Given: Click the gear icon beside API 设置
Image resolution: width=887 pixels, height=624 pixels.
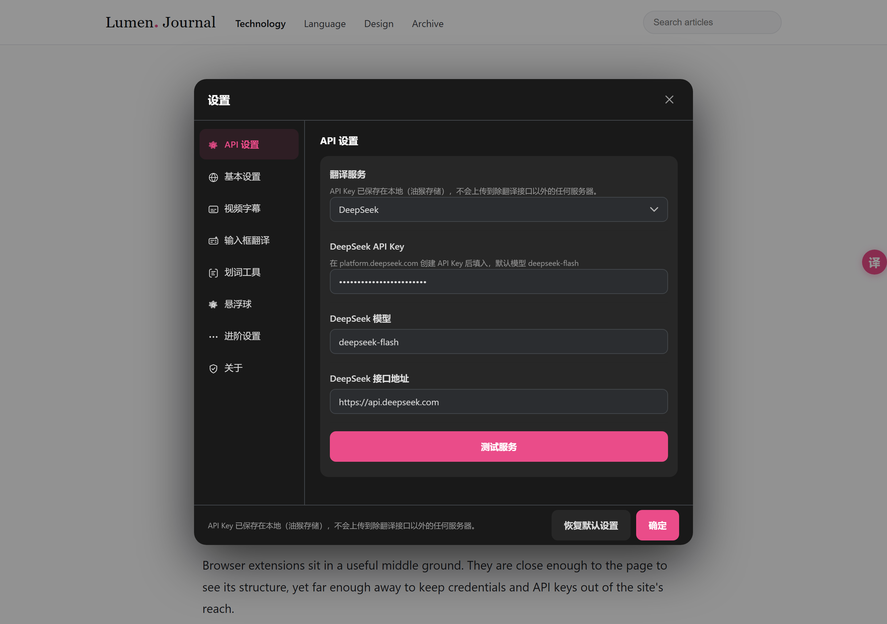Looking at the screenshot, I should 213,145.
